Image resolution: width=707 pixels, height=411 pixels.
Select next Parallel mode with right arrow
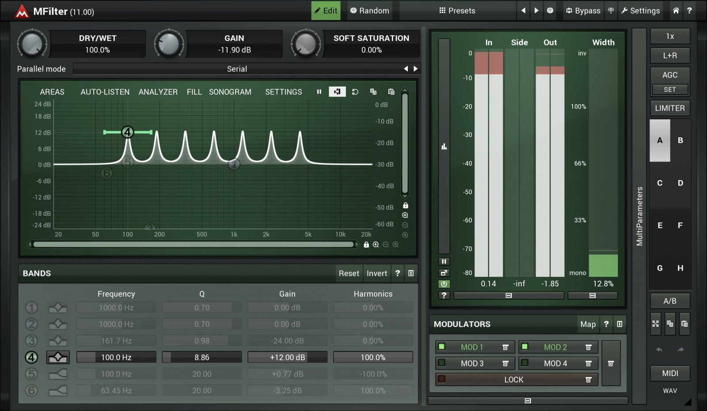coord(415,69)
